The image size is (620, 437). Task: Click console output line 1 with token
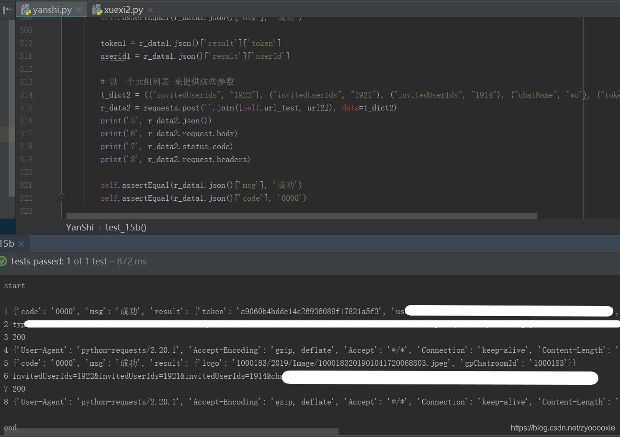[x=311, y=311]
